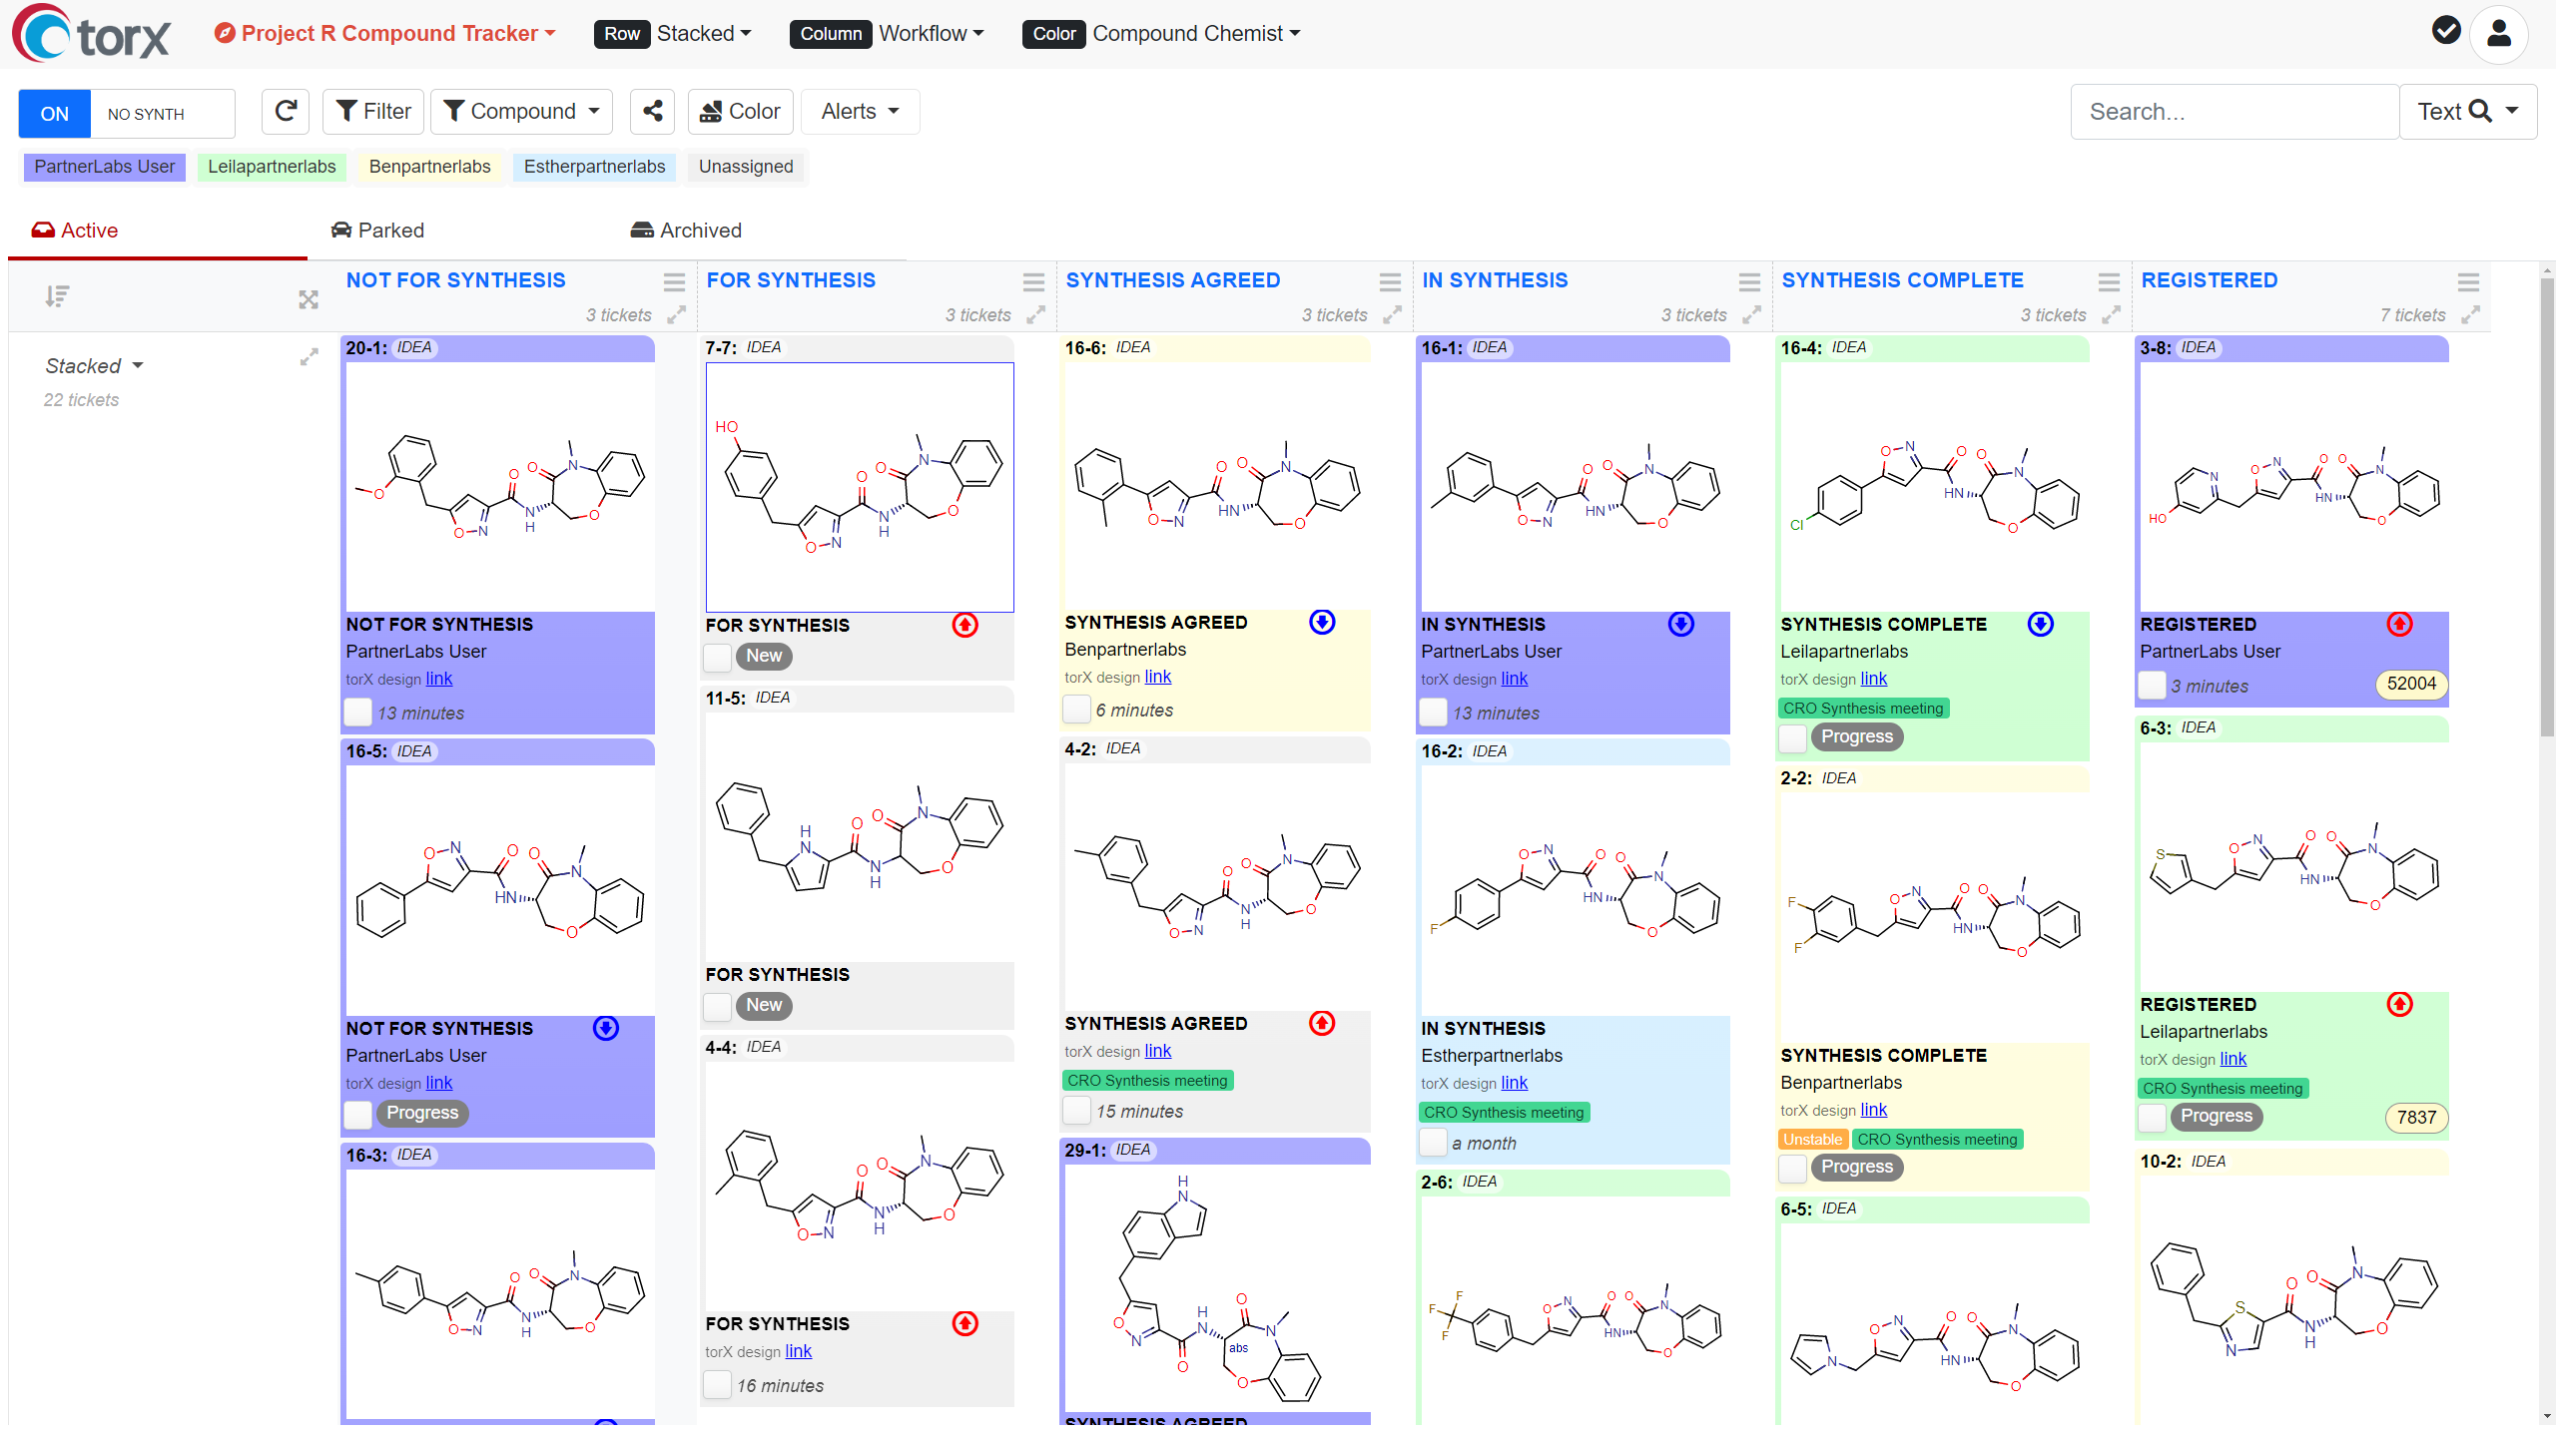The image size is (2556, 1437).
Task: Expand the REGISTERED column with arrow icon
Action: point(2471,315)
